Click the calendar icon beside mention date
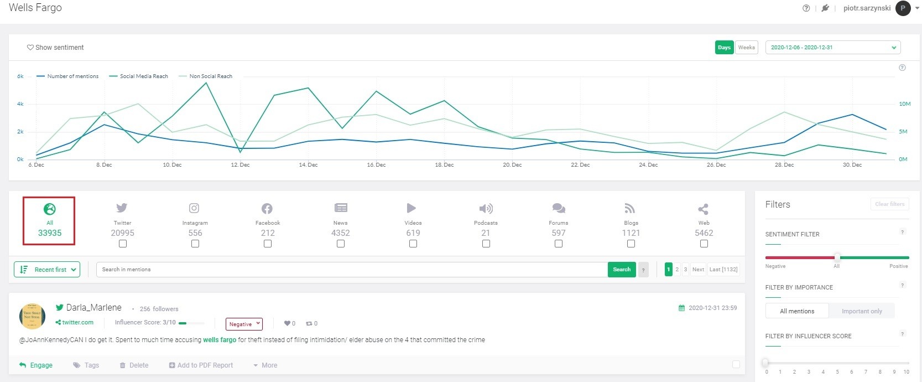922x382 pixels. (x=681, y=308)
